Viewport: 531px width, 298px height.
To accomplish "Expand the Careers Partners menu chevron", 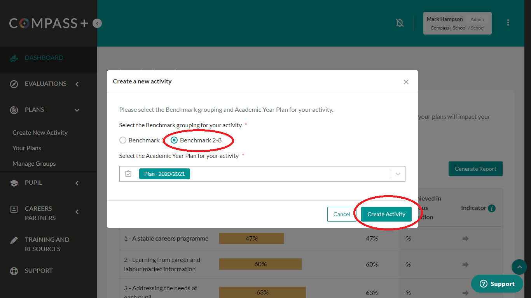I will coord(77,212).
